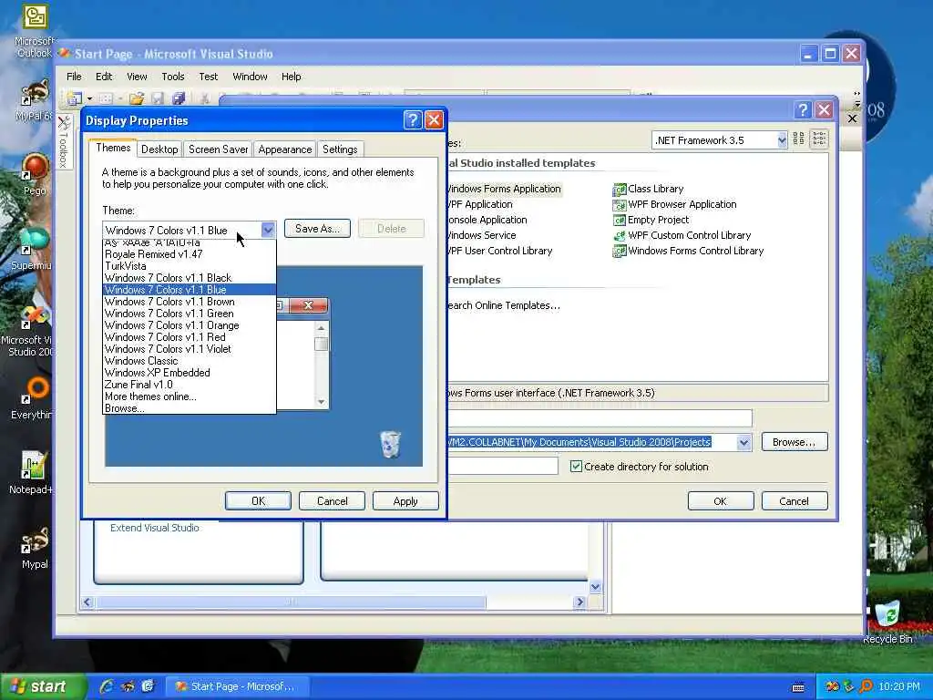Click Browse... button in New Project dialog
Image resolution: width=933 pixels, height=700 pixels.
coord(795,442)
